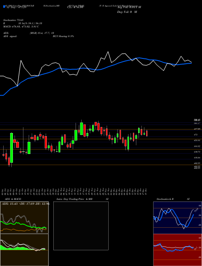Click the ADX indicator chart panel

24,218
